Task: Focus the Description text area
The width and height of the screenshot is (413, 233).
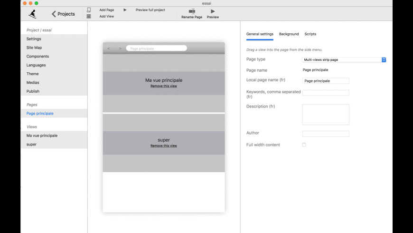Action: click(326, 115)
